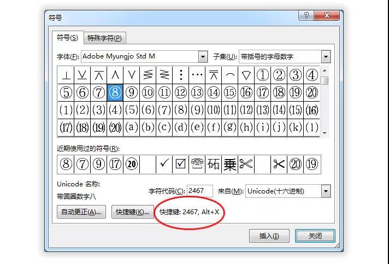Select the checkmark symbol in recent symbols
The width and height of the screenshot is (389, 264).
tap(164, 164)
